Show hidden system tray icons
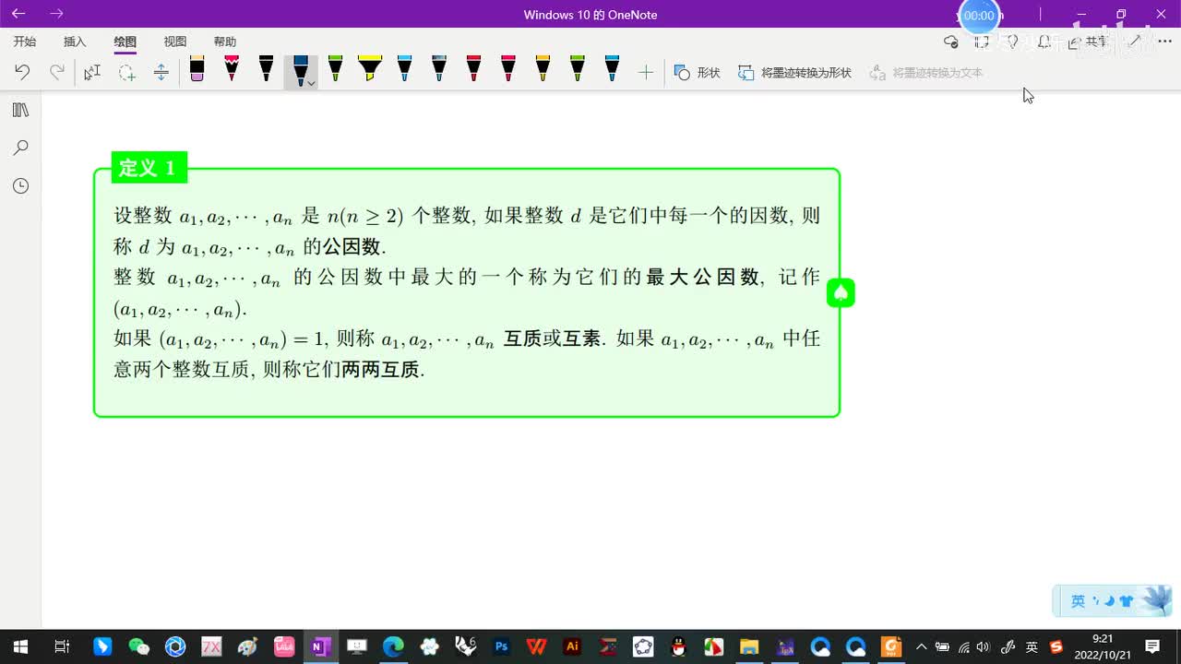This screenshot has height=664, width=1181. [x=921, y=646]
